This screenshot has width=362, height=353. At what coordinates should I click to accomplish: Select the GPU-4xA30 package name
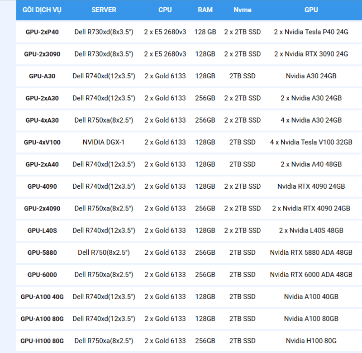tap(42, 120)
